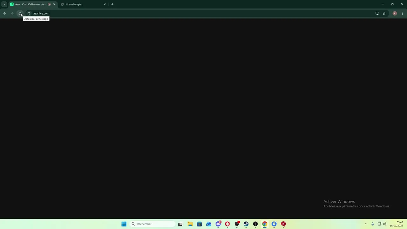Screen dimensions: 407x229
Task: Click the azarlive.com address bar
Action: [200, 13]
